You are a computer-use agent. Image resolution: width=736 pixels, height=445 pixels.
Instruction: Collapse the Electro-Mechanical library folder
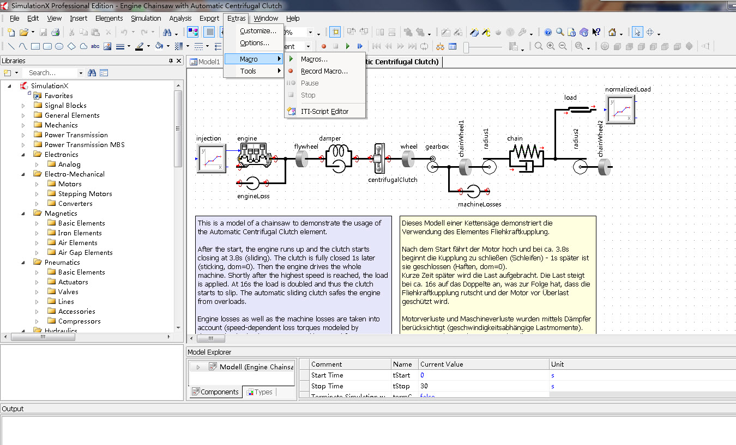pyautogui.click(x=23, y=174)
